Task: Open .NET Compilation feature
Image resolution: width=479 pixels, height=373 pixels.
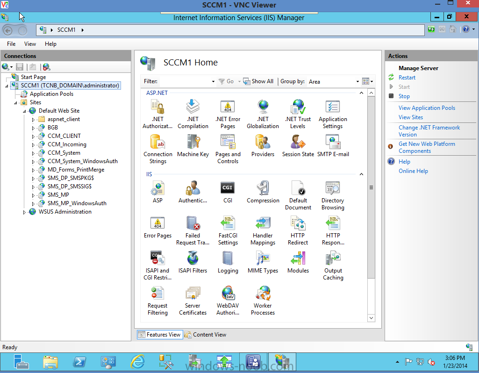Action: tap(193, 114)
